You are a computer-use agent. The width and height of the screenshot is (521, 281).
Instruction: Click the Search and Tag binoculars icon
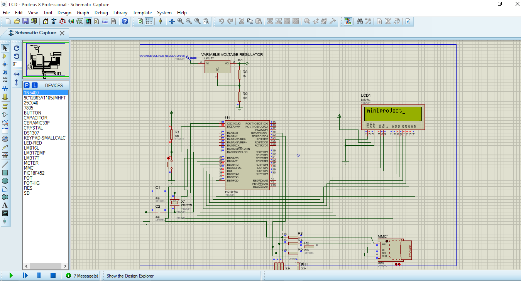pos(360,21)
